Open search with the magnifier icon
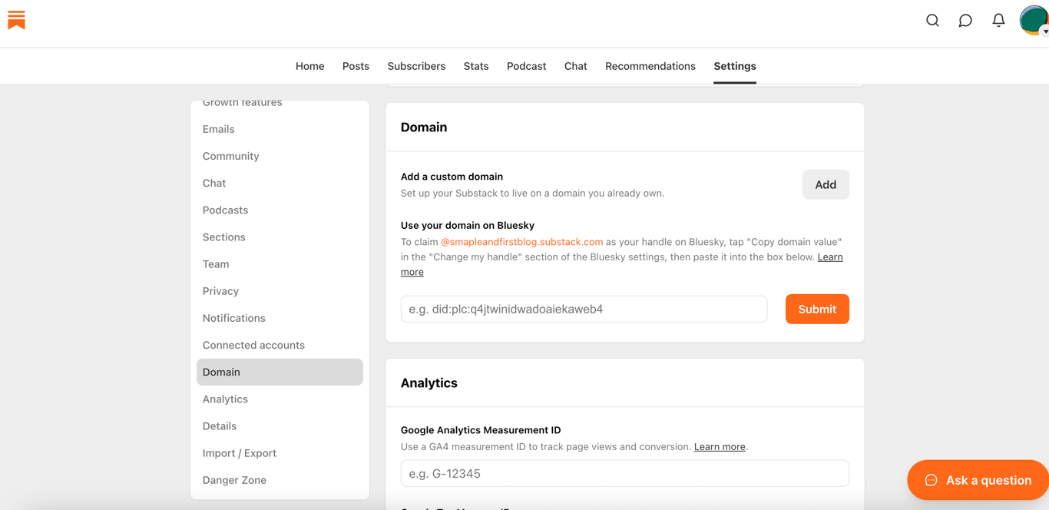1049x510 pixels. pos(932,21)
